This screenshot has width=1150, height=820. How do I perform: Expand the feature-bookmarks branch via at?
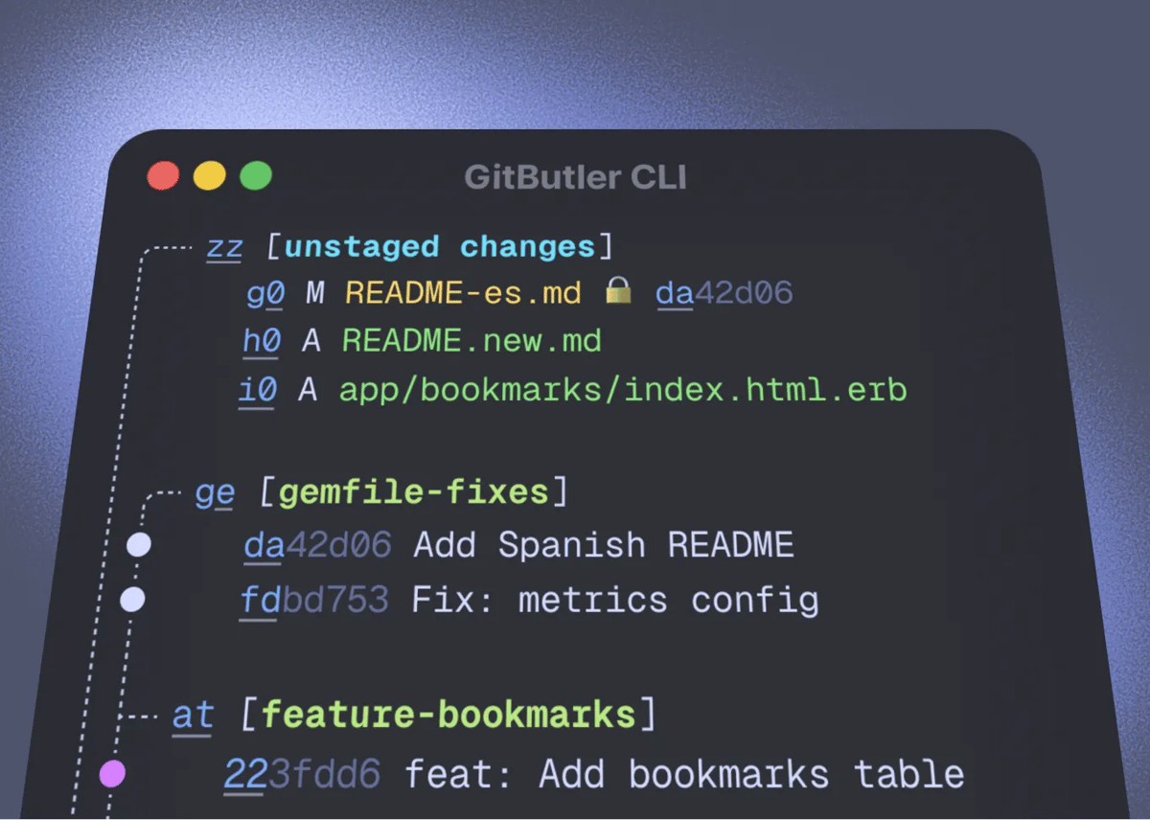192,714
